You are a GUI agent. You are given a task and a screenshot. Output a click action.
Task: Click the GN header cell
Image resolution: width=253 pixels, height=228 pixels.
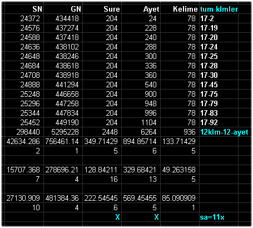click(63, 9)
